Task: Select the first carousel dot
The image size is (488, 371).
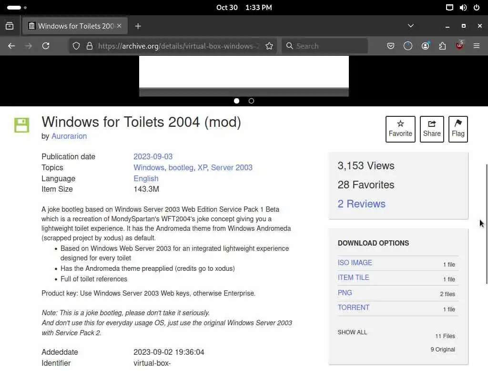Action: (x=236, y=101)
